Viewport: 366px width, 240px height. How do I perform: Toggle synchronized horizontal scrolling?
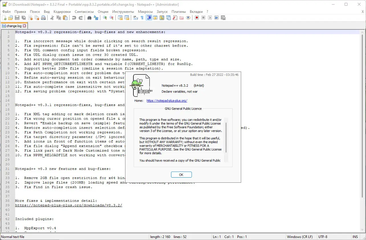click(x=127, y=18)
